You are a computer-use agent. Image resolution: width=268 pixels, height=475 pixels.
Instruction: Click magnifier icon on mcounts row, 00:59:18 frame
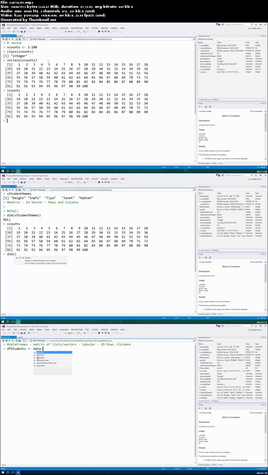tap(244, 371)
